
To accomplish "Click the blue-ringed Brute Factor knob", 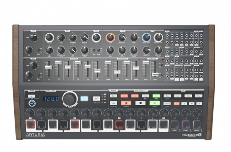I will (x=146, y=37).
